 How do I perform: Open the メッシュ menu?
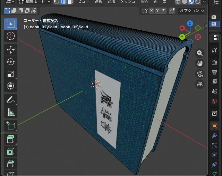tap(128, 2)
